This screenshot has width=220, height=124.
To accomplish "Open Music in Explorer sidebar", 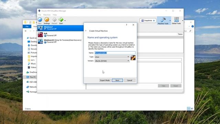I will click(32, 63).
